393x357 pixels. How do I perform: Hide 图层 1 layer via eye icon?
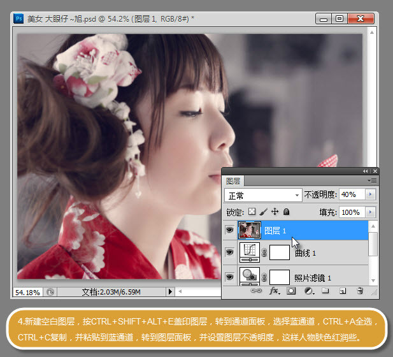point(229,229)
